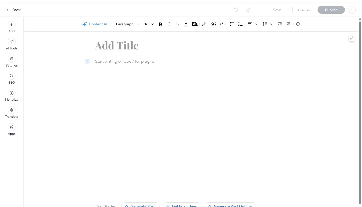Screen dimensions: 362x207
Task: Apply bulleted list formatting
Action: click(240, 24)
